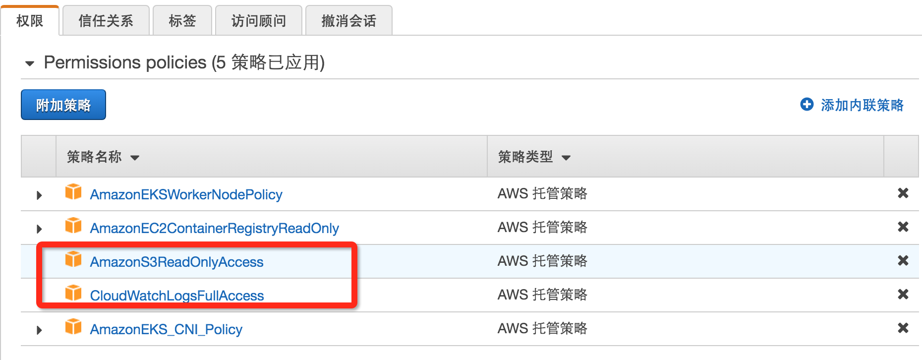Click the AmazonS3ReadOnlyAccess orange box icon

(73, 259)
